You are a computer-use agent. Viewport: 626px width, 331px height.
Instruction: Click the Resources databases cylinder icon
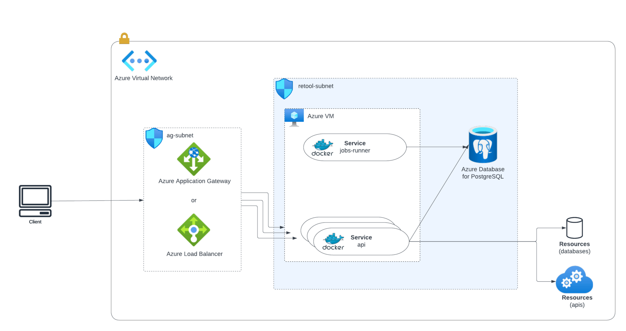pos(575,228)
